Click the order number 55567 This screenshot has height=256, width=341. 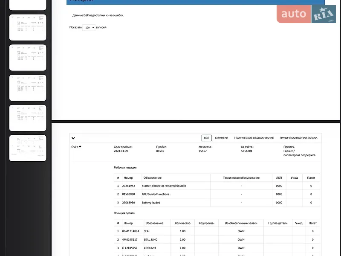pos(203,151)
